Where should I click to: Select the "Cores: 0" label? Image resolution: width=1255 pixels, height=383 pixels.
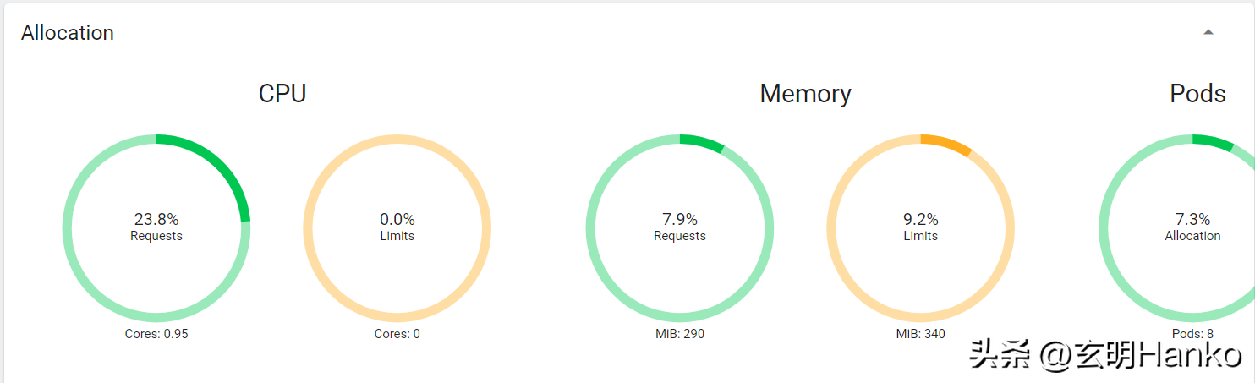(397, 334)
